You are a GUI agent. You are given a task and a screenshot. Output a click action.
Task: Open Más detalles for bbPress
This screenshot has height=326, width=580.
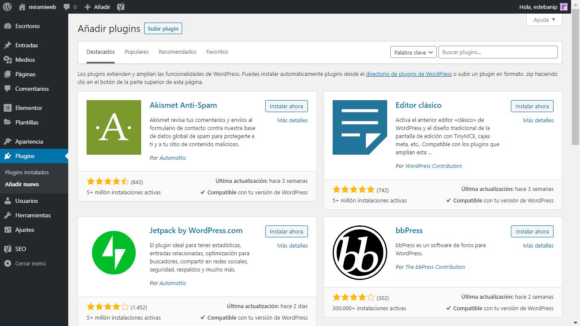pyautogui.click(x=538, y=246)
